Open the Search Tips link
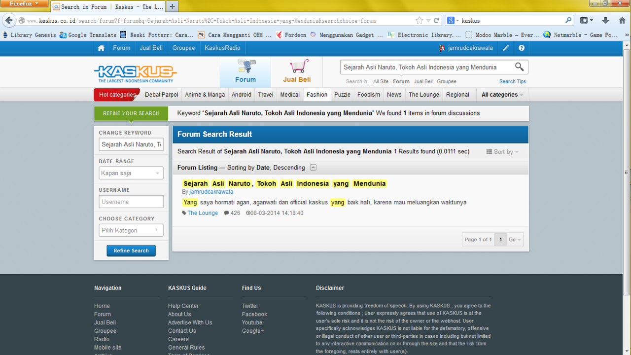The width and height of the screenshot is (631, 355). point(513,81)
